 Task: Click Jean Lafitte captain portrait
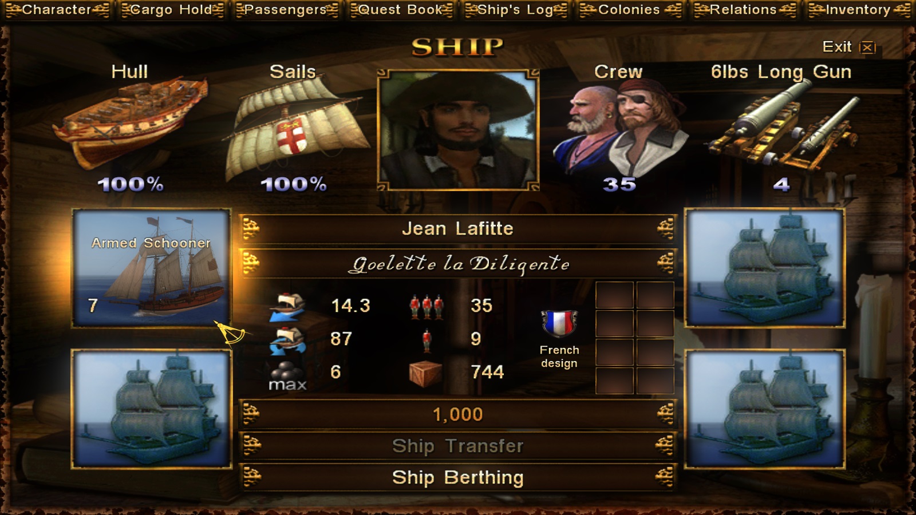coord(458,130)
